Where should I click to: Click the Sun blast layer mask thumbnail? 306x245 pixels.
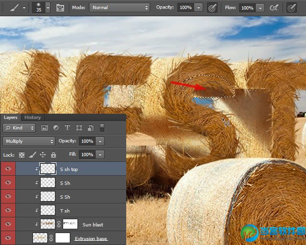pos(70,224)
